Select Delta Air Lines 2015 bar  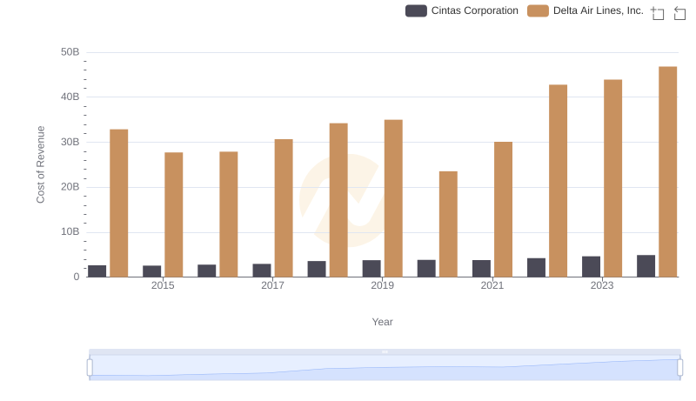pyautogui.click(x=173, y=215)
